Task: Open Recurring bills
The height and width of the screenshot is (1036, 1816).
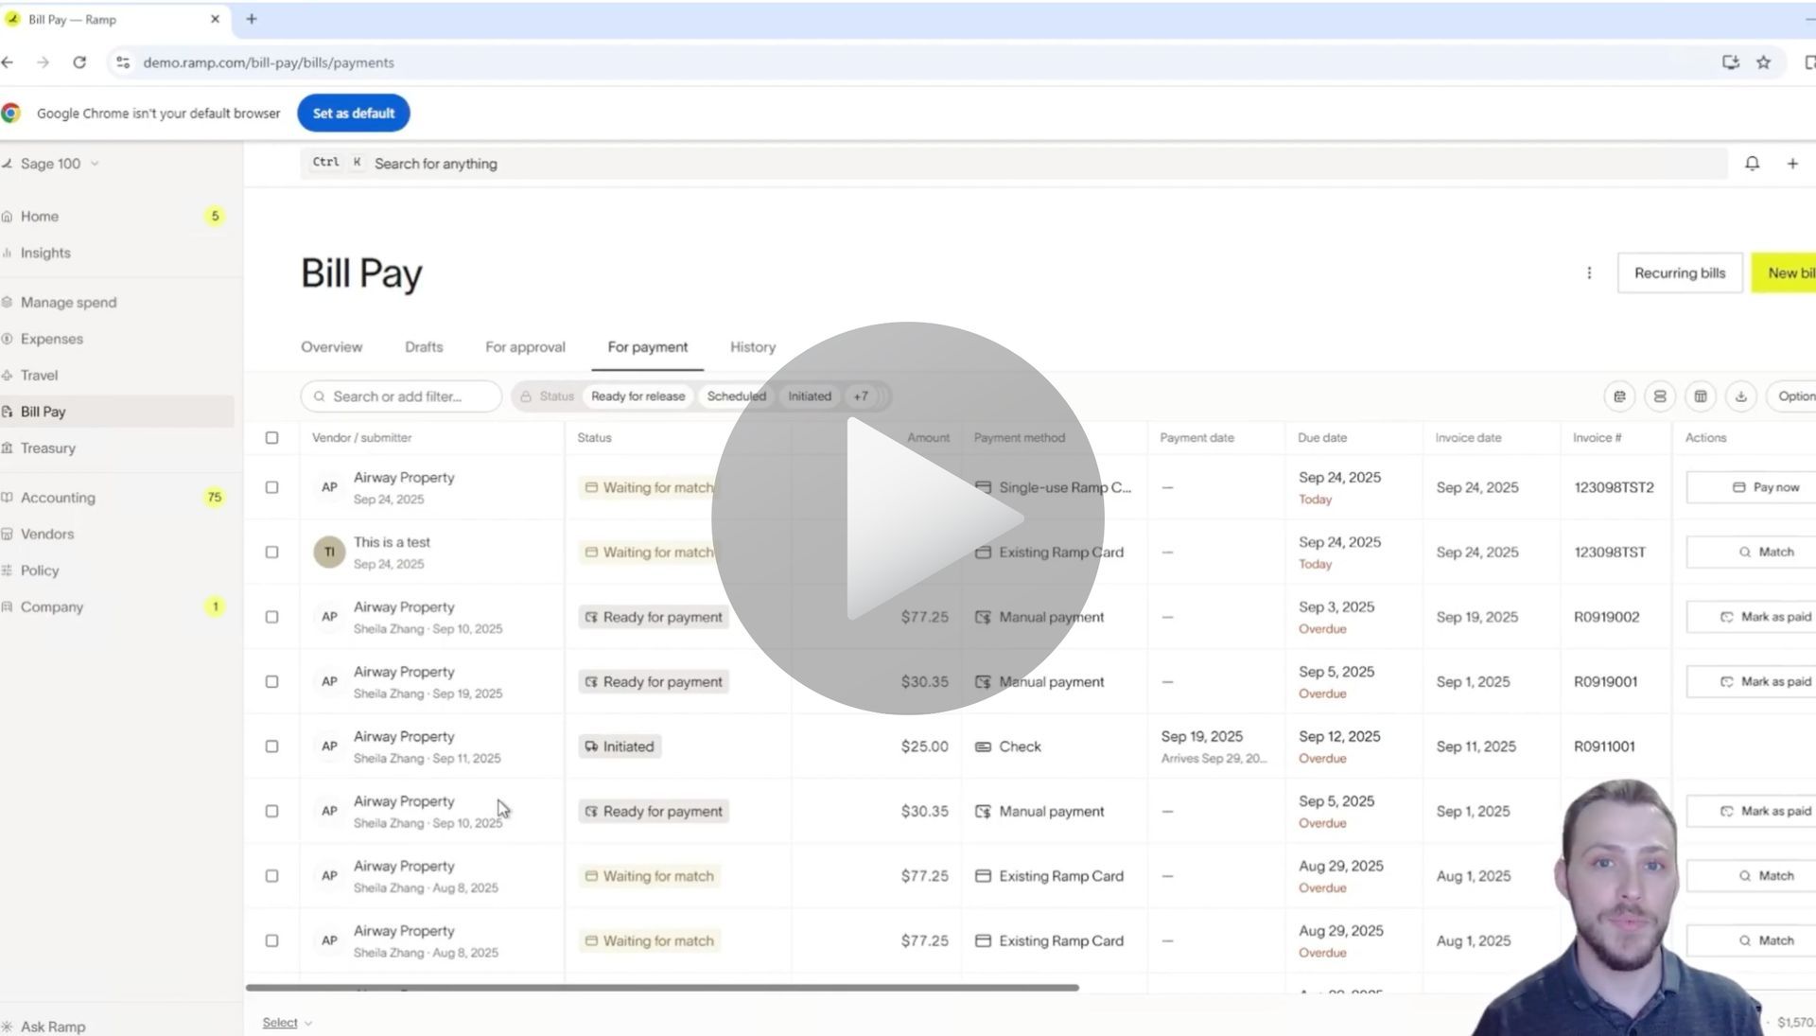Action: click(x=1680, y=272)
